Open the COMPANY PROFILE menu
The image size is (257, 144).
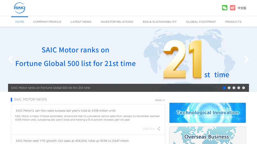(x=47, y=22)
